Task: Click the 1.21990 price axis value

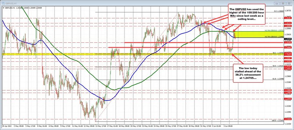Action: pyautogui.click(x=288, y=112)
